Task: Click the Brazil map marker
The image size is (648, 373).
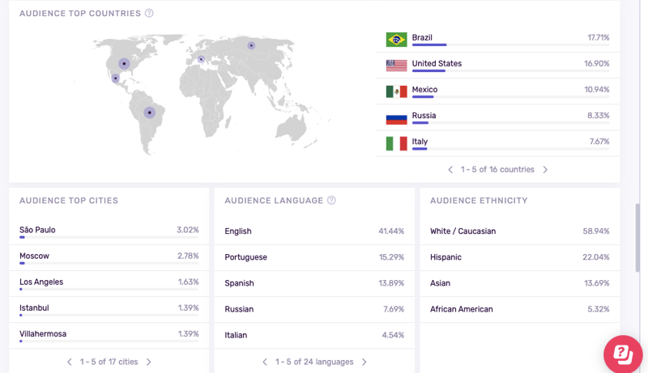Action: 149,112
